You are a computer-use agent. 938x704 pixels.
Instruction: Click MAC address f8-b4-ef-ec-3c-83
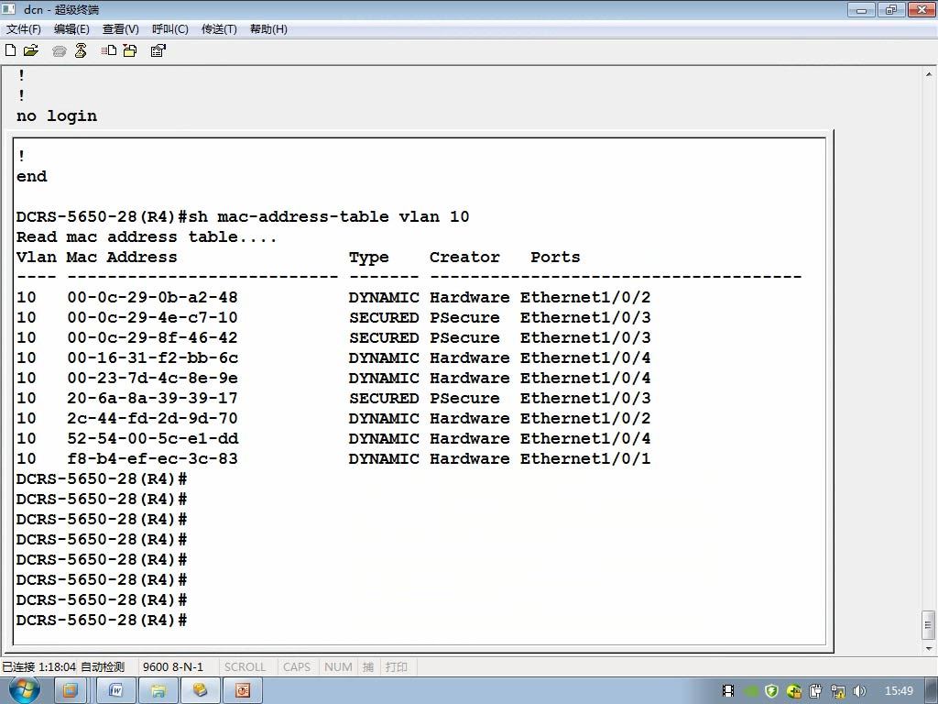(153, 459)
